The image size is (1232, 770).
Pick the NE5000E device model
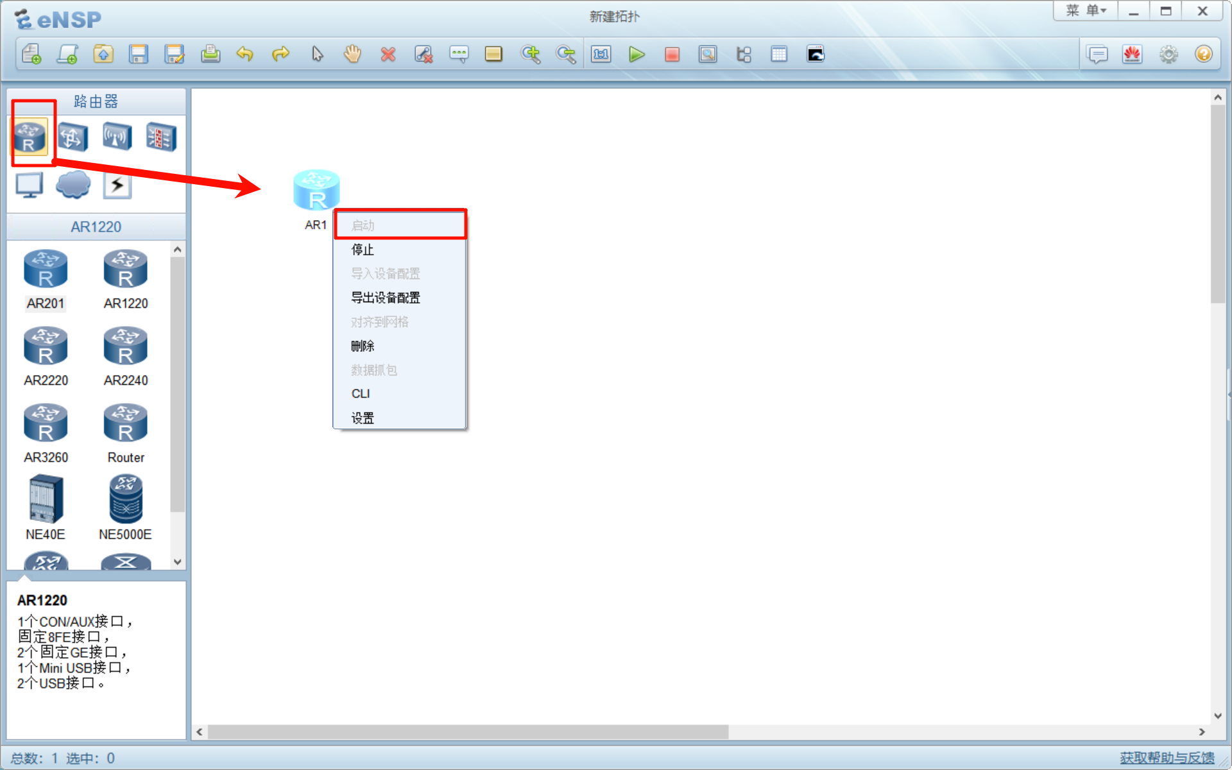126,508
